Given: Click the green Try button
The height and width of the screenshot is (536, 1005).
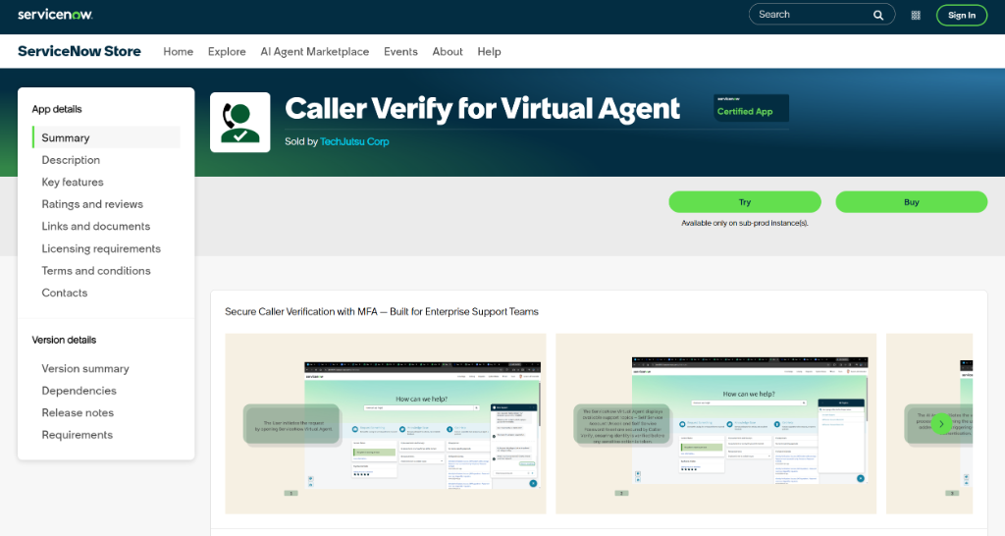Looking at the screenshot, I should click(x=745, y=202).
